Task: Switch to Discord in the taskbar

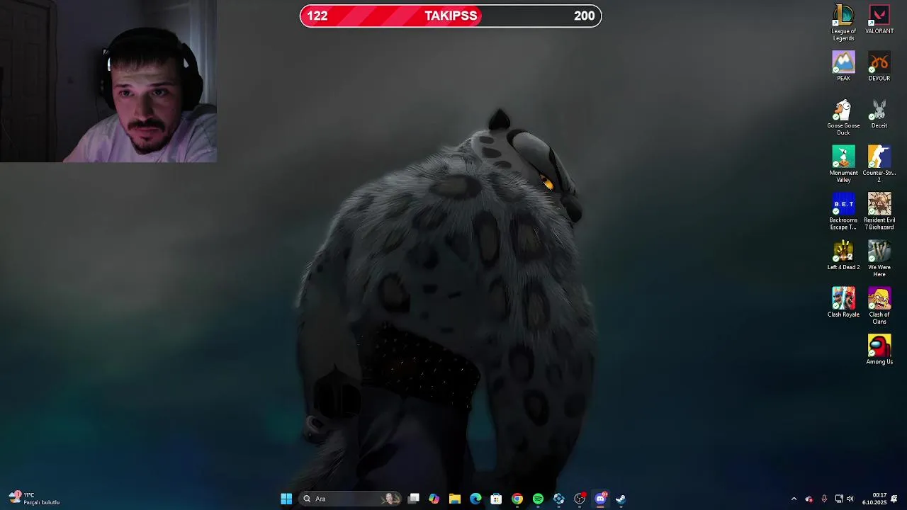Action: click(x=600, y=499)
